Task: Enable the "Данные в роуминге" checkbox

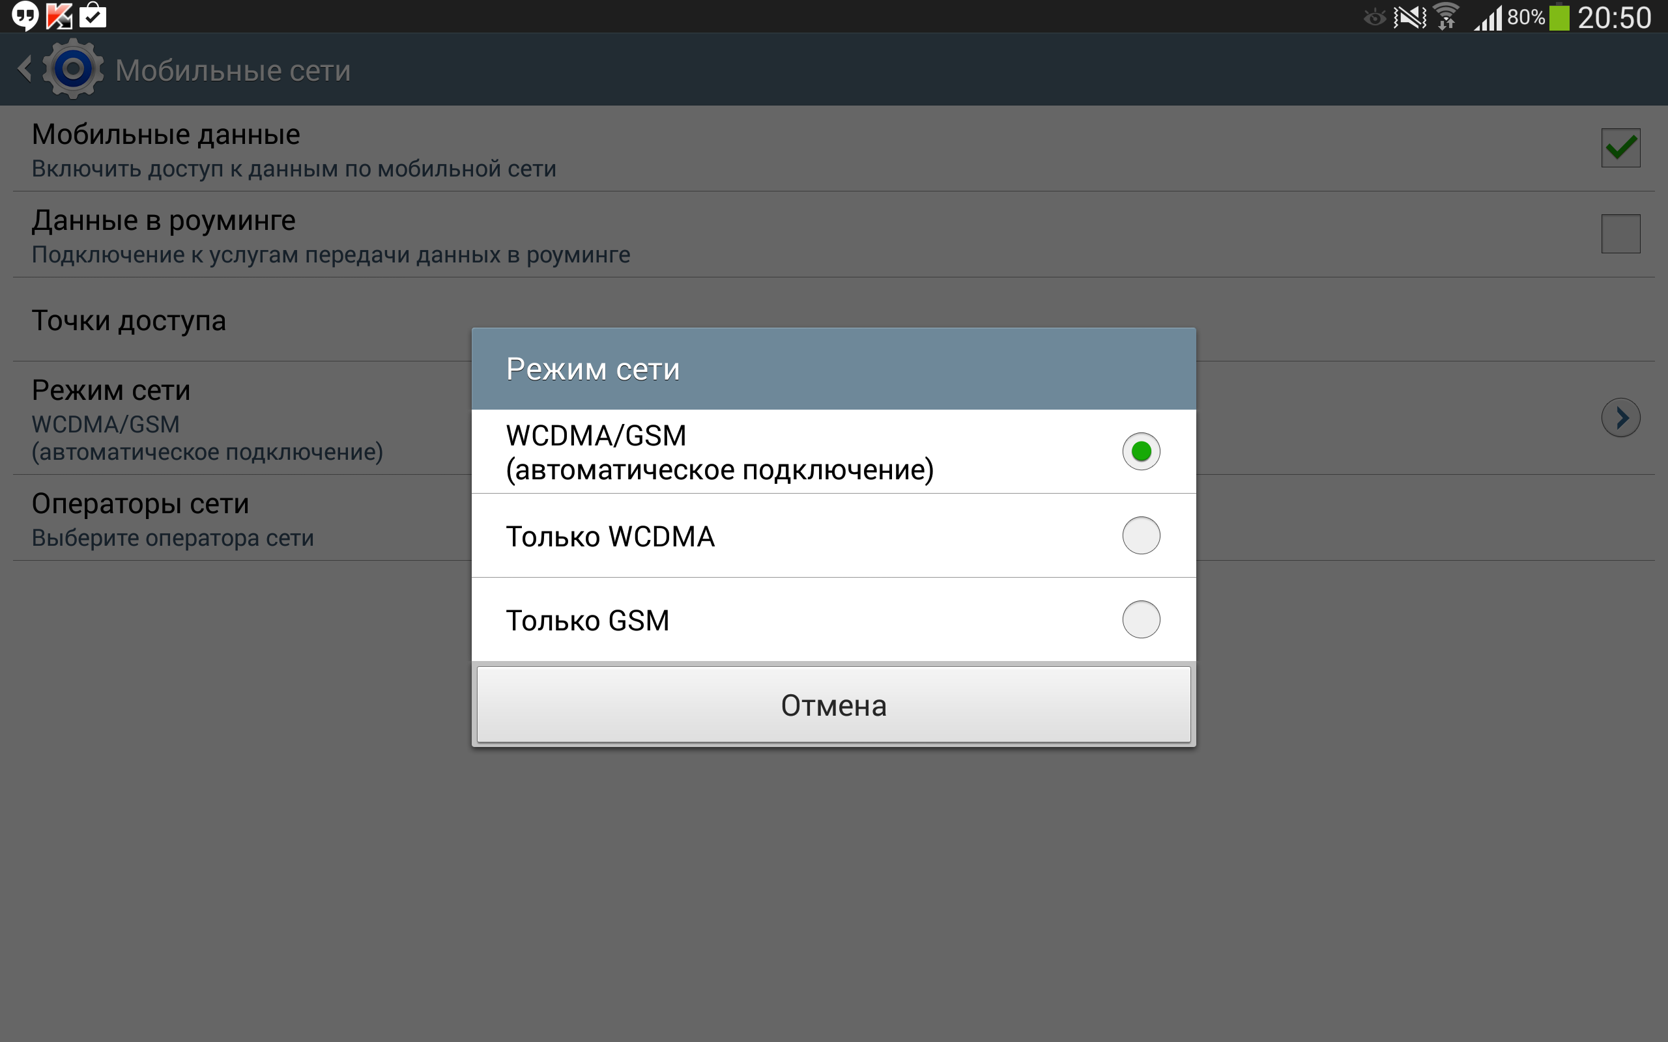Action: pos(1620,234)
